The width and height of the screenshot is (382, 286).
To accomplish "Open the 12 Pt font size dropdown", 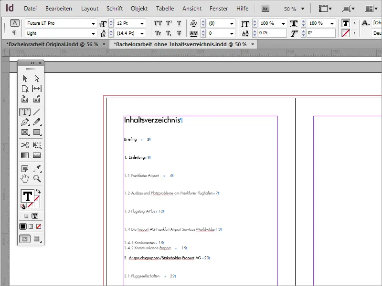I will [142, 23].
